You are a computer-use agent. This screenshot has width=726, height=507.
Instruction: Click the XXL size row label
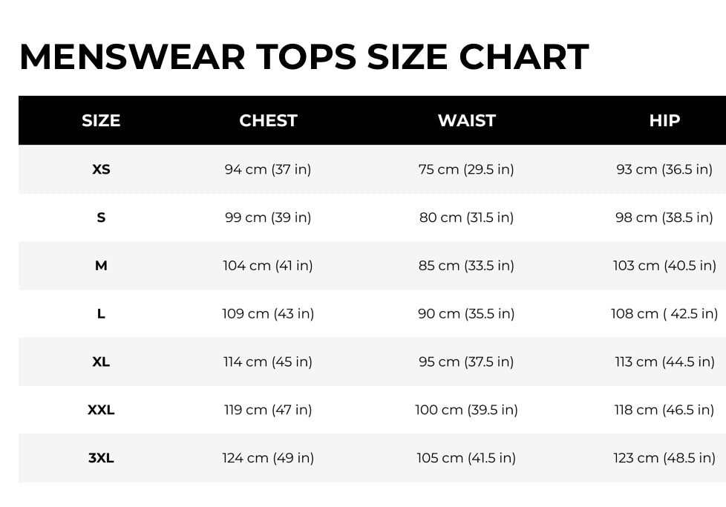click(101, 410)
